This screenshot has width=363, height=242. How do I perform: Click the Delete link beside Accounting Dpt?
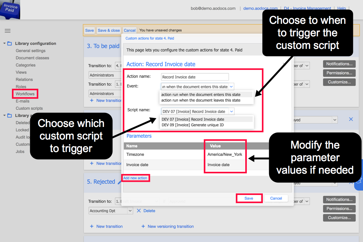(x=149, y=211)
